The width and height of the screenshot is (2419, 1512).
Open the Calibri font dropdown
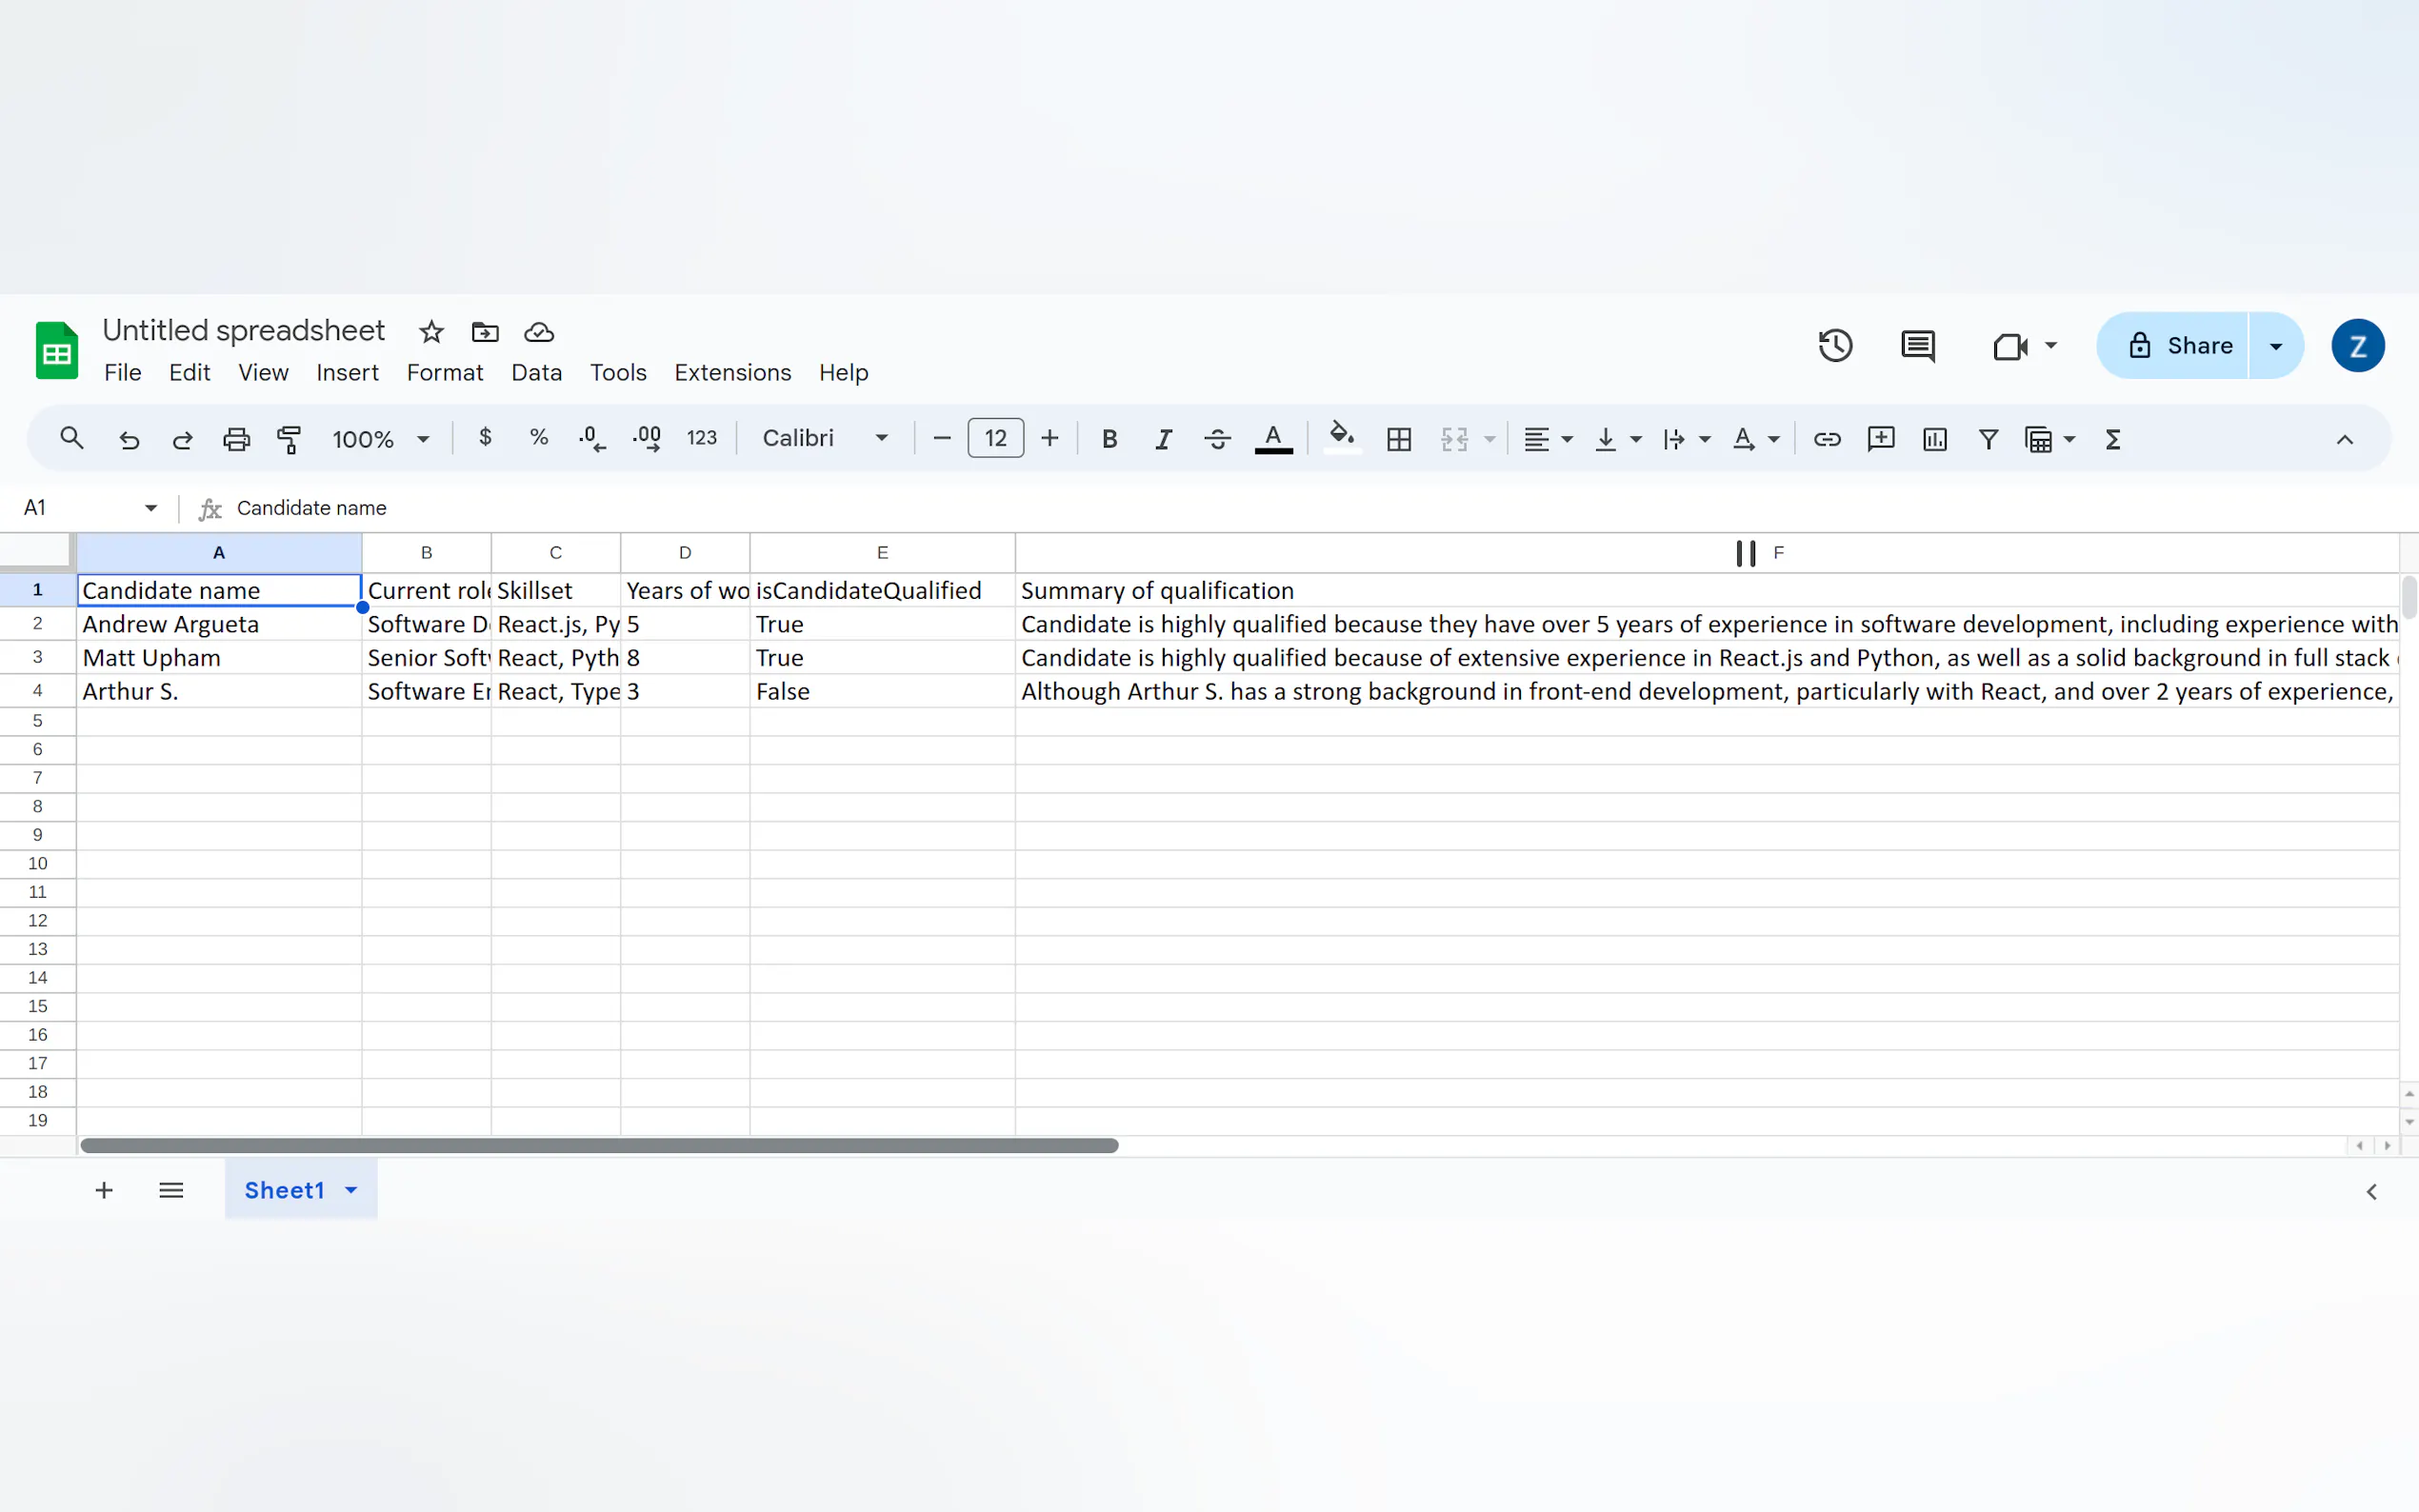824,438
